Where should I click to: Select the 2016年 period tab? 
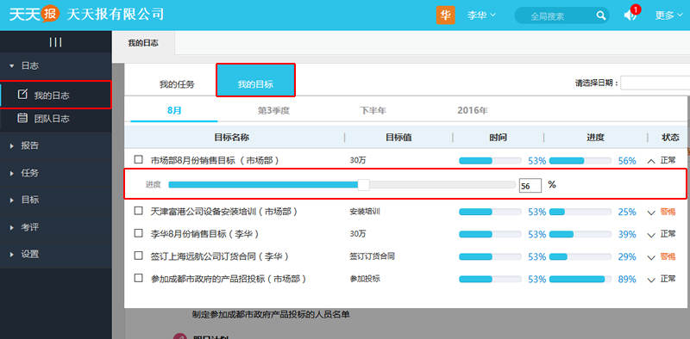pos(472,111)
